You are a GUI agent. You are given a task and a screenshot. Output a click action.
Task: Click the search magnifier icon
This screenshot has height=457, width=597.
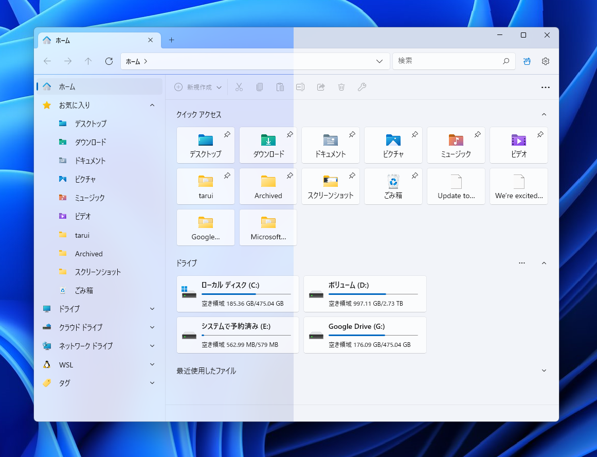(506, 61)
